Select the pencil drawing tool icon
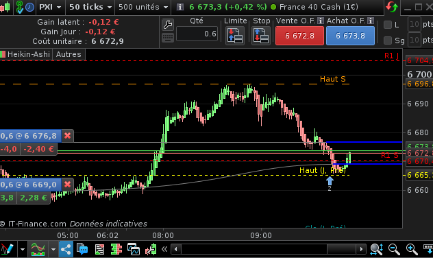433x258 pixels. click(7, 249)
